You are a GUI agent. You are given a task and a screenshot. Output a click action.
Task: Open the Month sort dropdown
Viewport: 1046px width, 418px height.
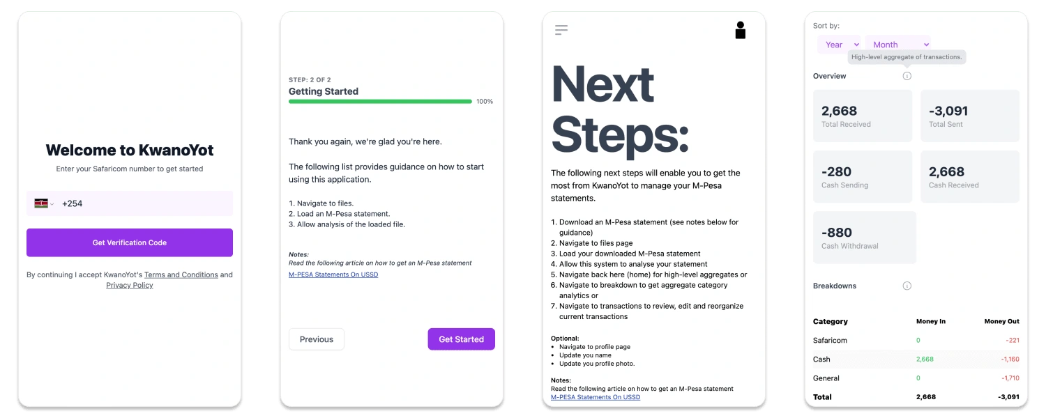point(897,45)
